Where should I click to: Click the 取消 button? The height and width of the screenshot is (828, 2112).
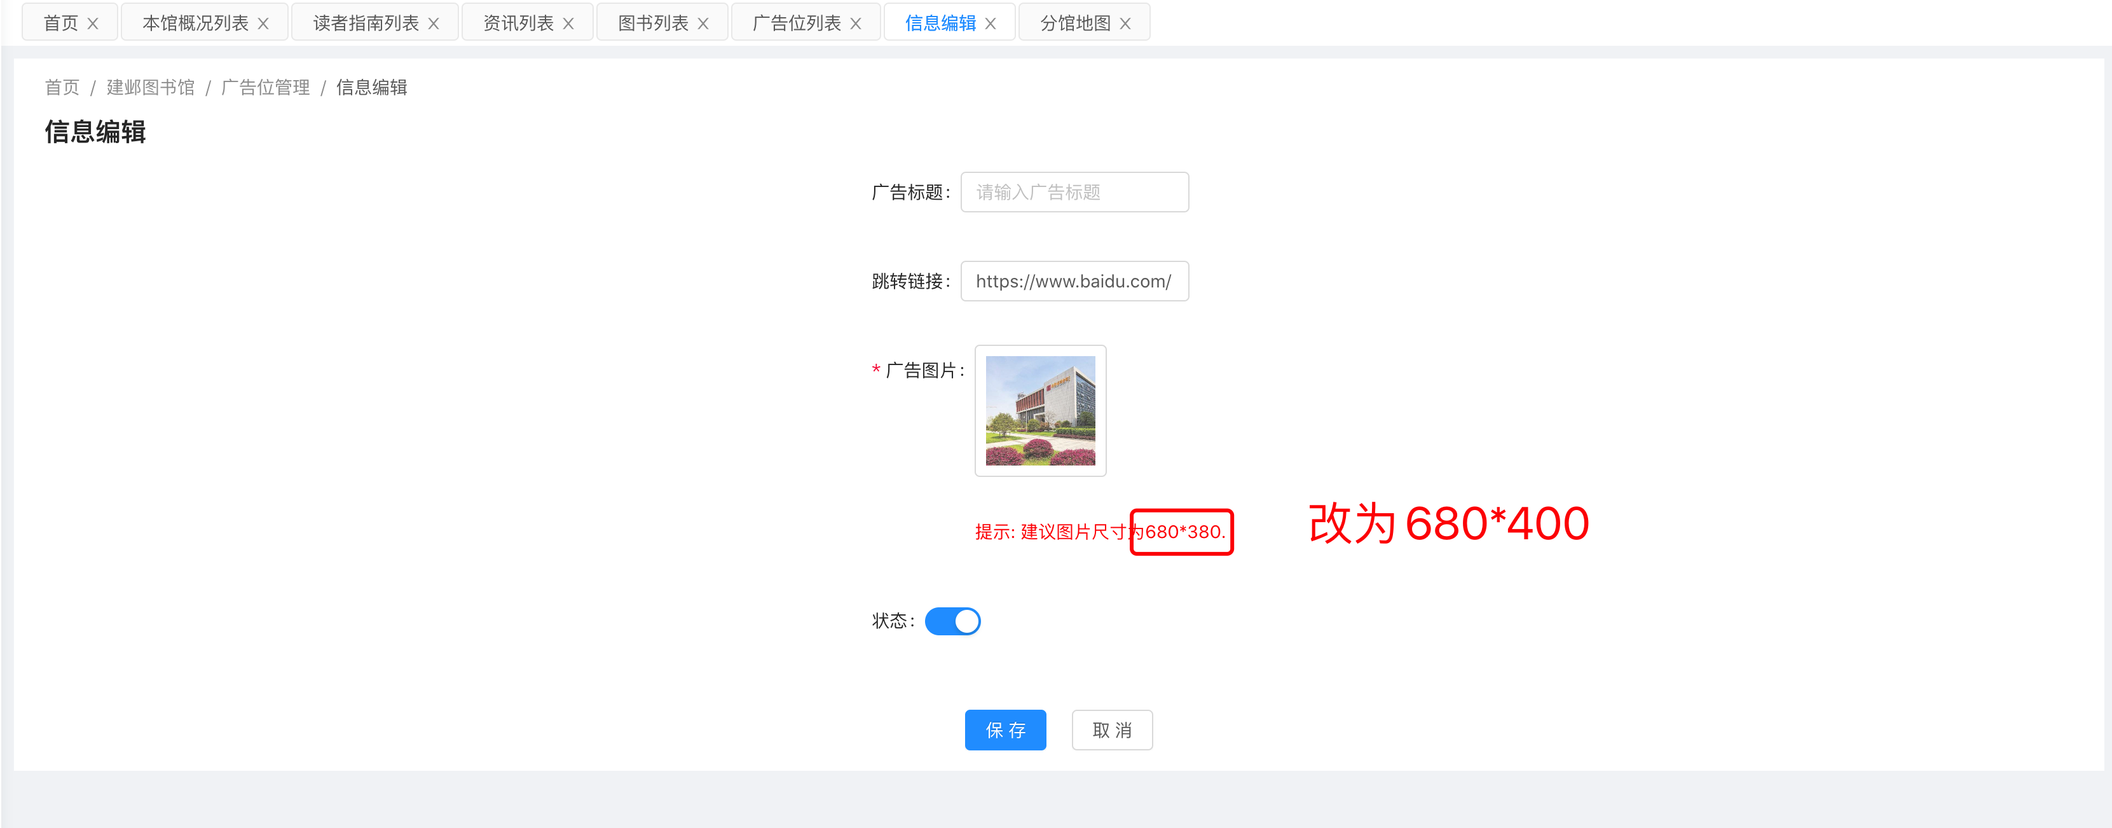coord(1112,729)
